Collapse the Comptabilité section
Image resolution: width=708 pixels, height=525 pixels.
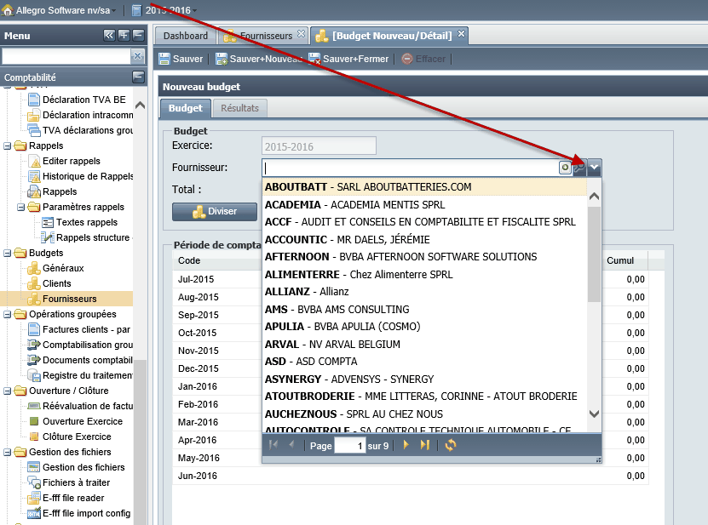(138, 77)
